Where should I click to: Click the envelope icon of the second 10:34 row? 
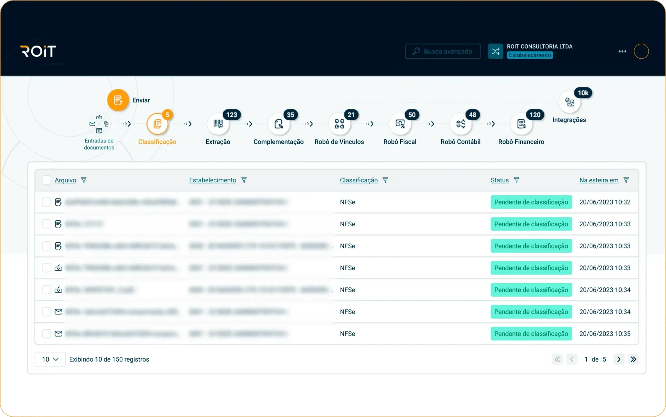click(58, 312)
